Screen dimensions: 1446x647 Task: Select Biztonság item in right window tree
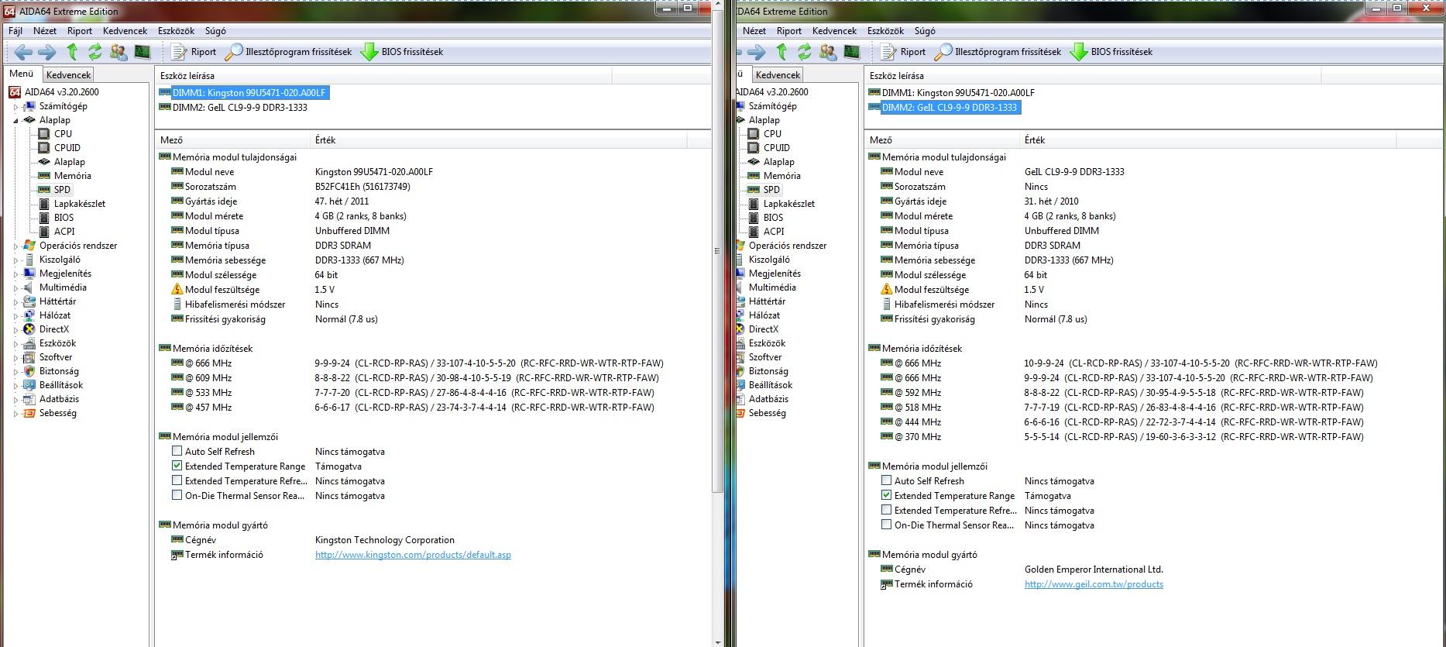pos(768,371)
